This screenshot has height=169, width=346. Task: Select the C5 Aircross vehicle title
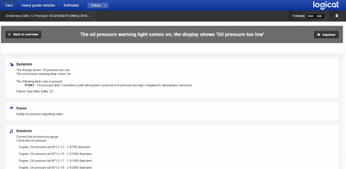point(48,16)
